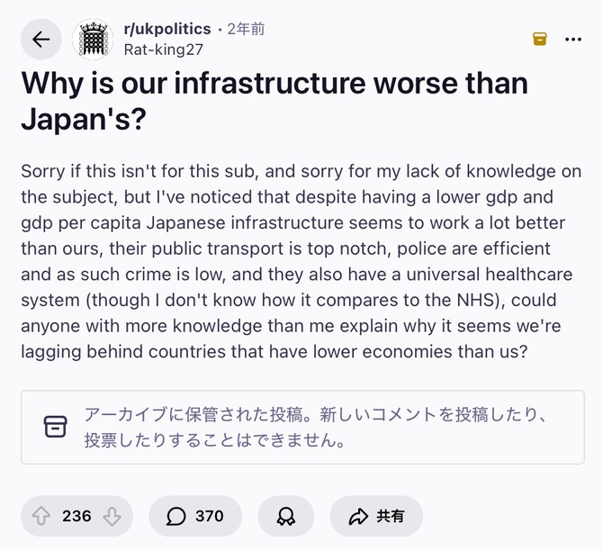Click the back arrow button

[40, 39]
